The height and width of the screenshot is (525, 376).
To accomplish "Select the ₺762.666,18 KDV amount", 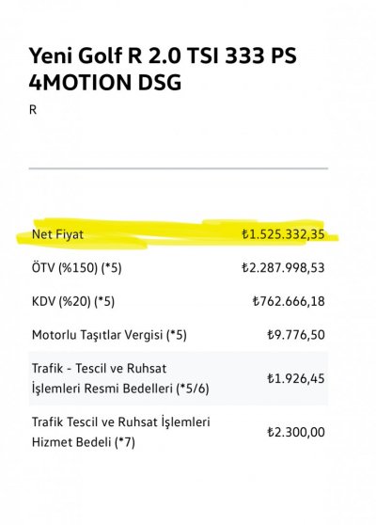I will [289, 301].
